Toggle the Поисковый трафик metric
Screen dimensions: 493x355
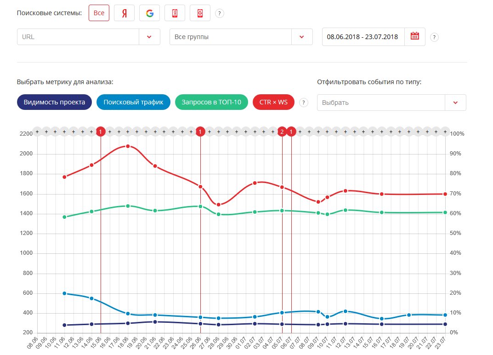pos(133,103)
